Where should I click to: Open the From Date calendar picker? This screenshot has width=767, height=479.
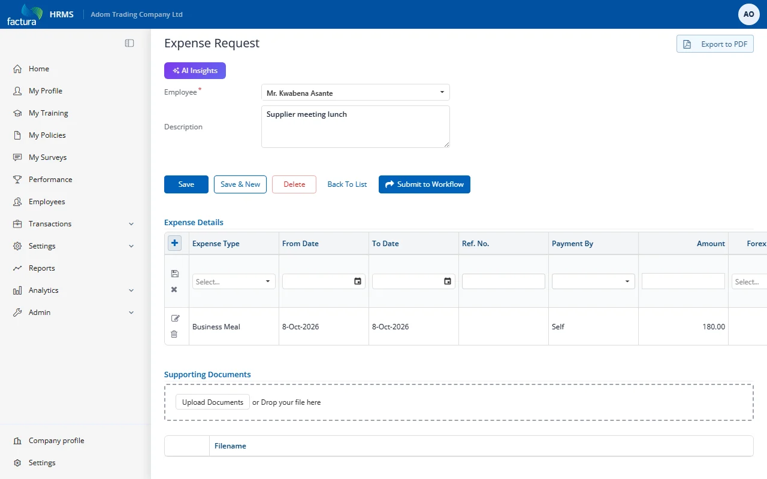coord(358,281)
